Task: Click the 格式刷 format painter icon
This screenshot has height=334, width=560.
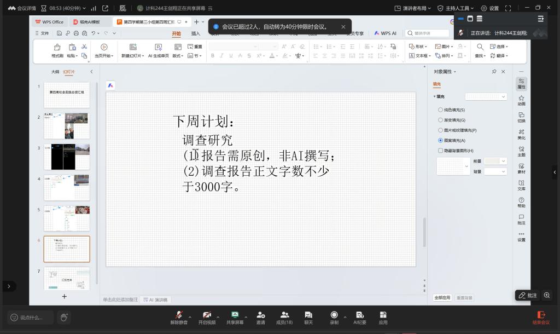Action: coord(57,48)
